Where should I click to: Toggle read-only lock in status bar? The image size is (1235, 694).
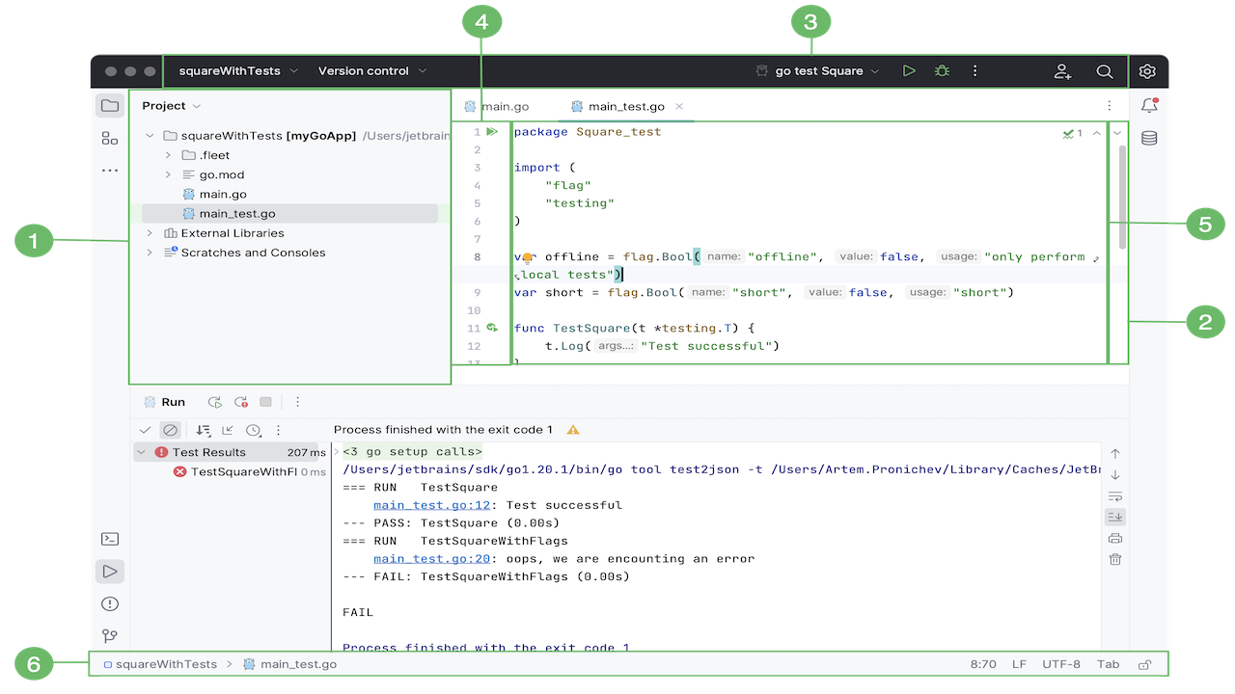pos(1145,664)
